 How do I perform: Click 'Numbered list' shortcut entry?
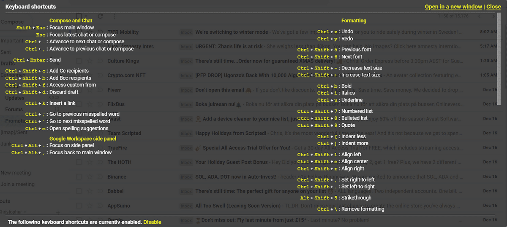click(x=357, y=111)
